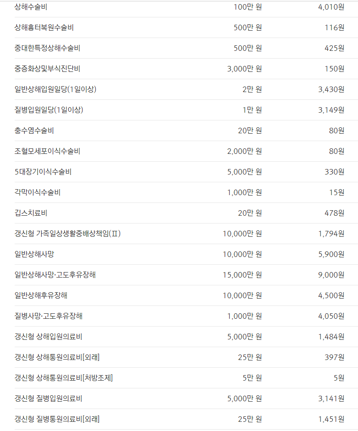Screen dimensions: 358x431
Task: Select the 330원 premium for 5대장기이식수술비
Action: [x=337, y=172]
